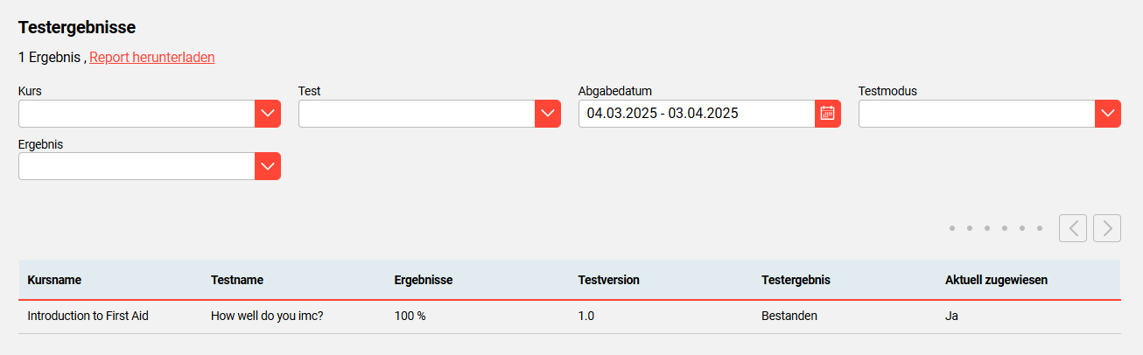The image size is (1143, 355).
Task: Sort by Ergebnisse column header
Action: pos(424,280)
